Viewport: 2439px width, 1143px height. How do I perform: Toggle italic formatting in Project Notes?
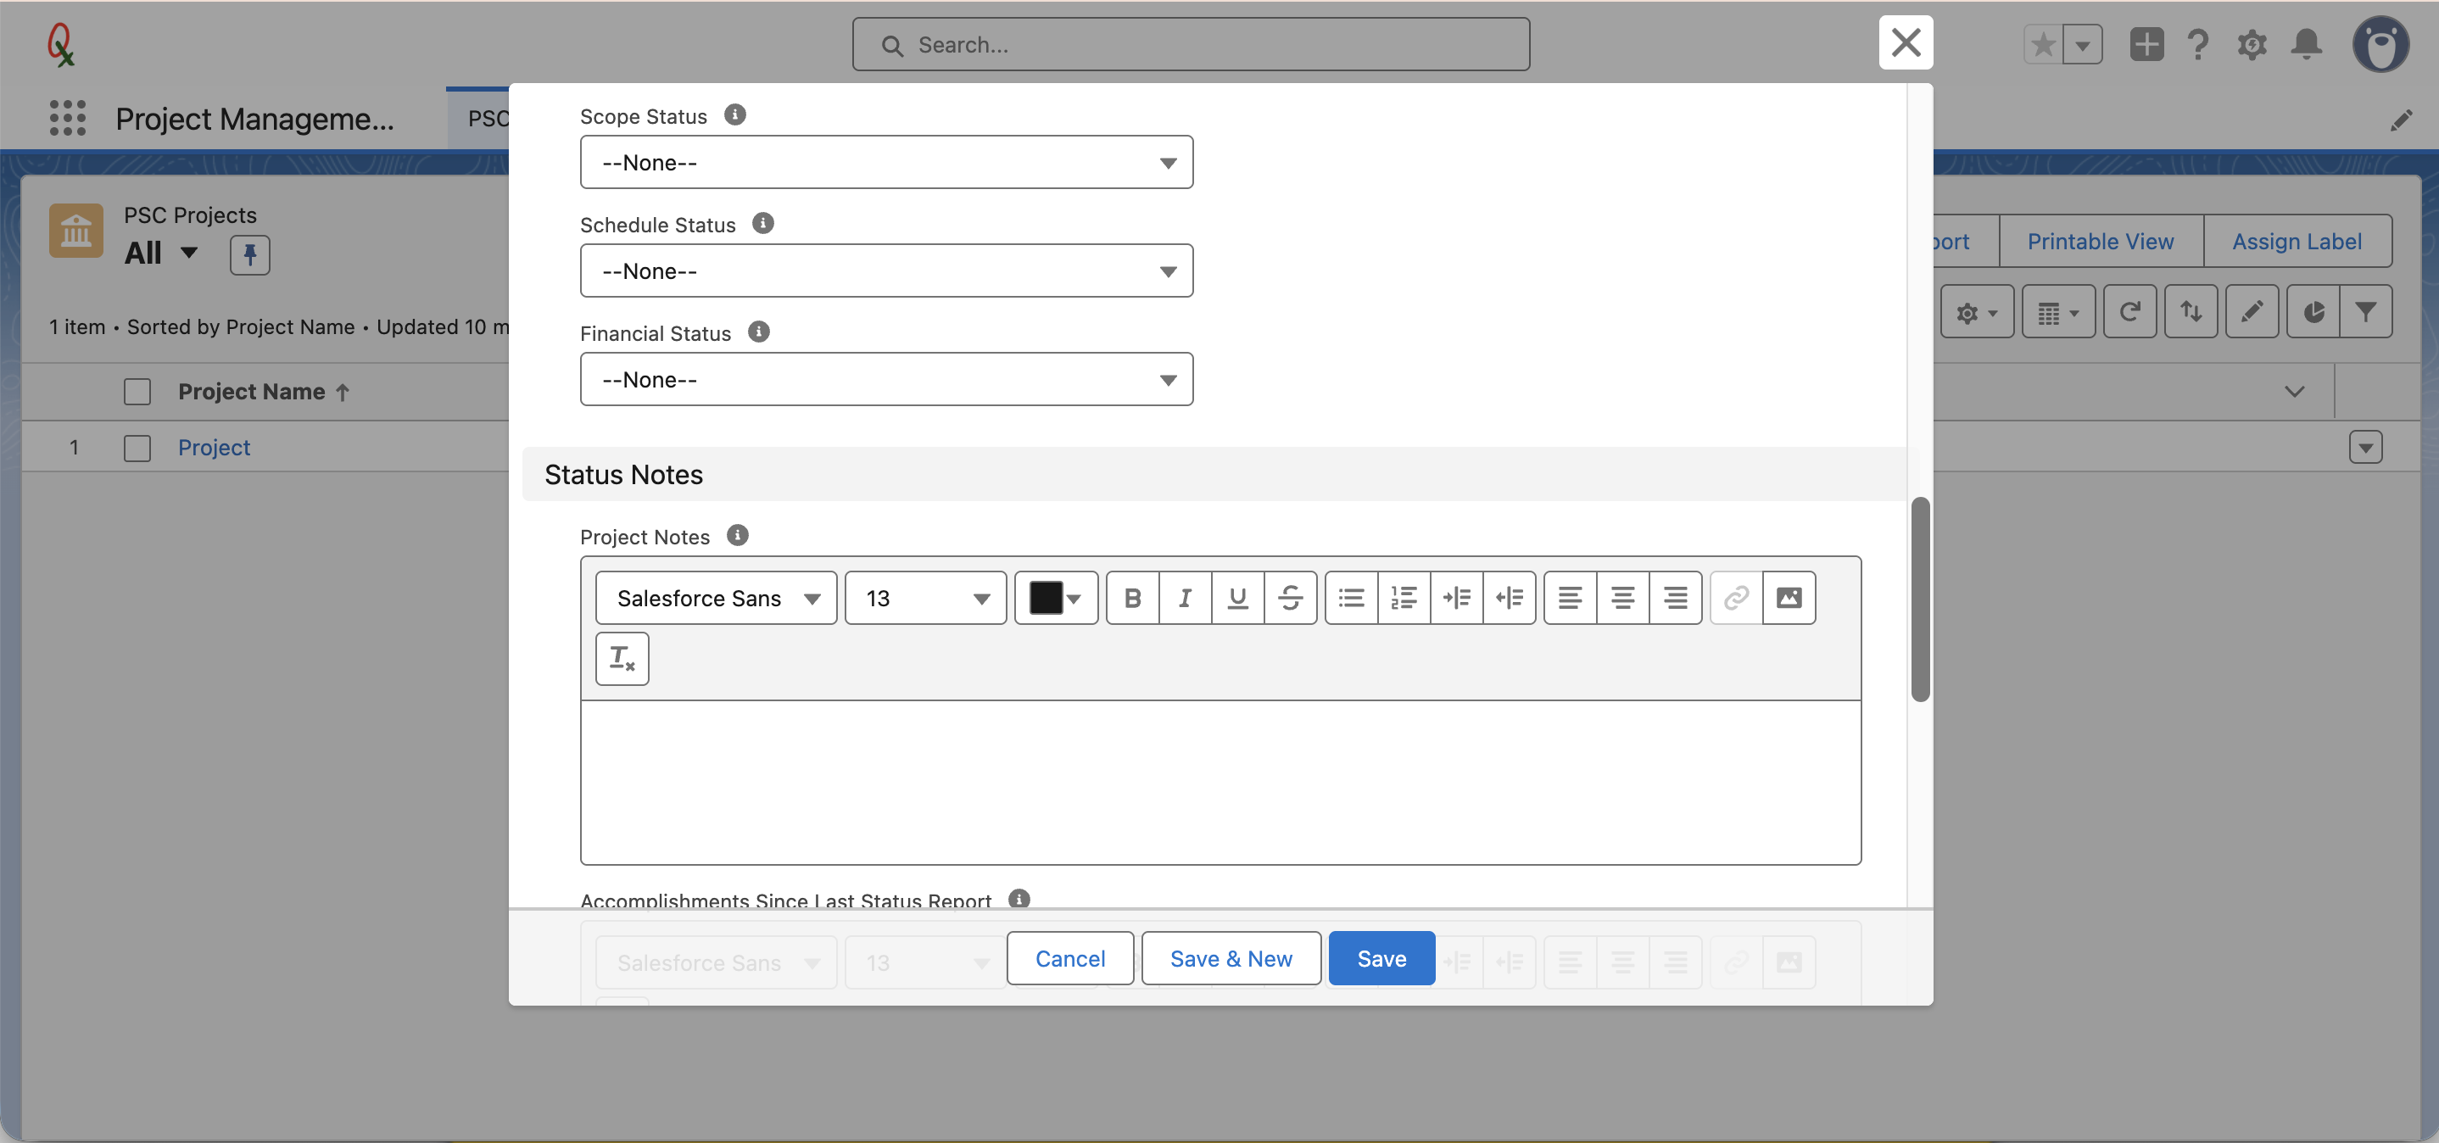click(1185, 598)
